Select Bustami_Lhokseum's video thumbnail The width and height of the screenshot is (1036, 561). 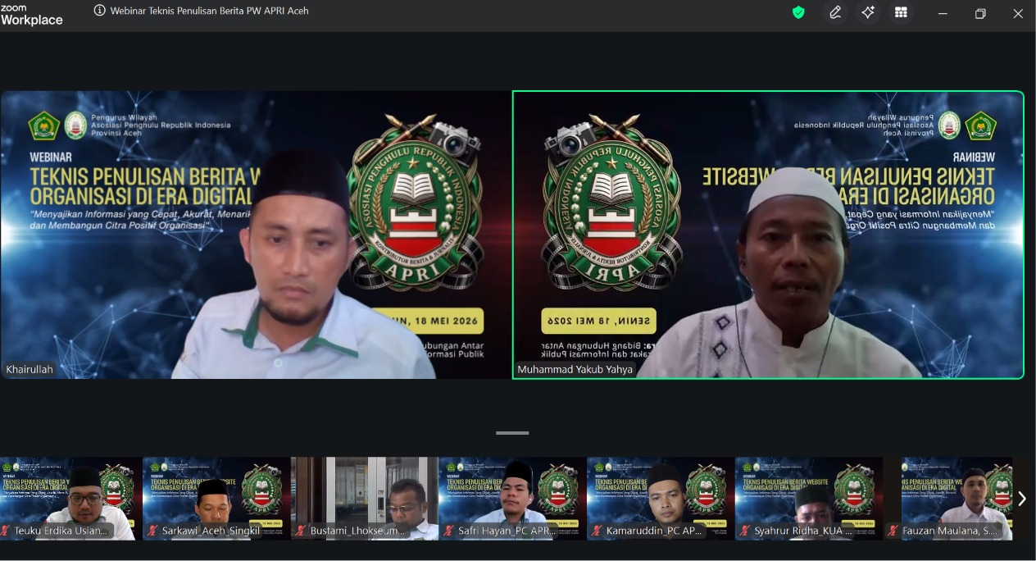(x=365, y=499)
